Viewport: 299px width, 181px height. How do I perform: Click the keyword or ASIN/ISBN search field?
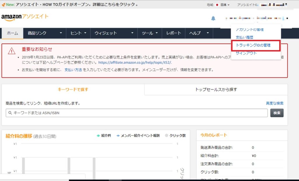point(137,113)
